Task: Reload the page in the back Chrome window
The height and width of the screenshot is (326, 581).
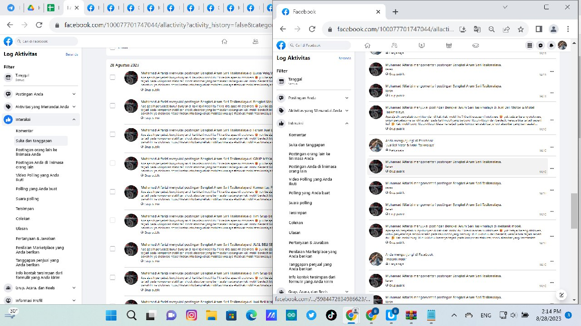Action: click(x=39, y=25)
